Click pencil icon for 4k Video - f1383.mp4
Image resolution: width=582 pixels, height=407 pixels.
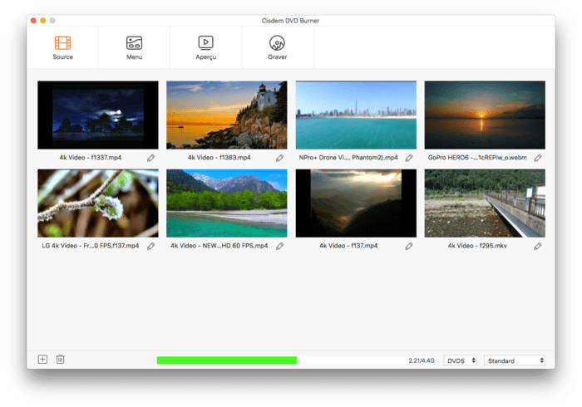[280, 158]
